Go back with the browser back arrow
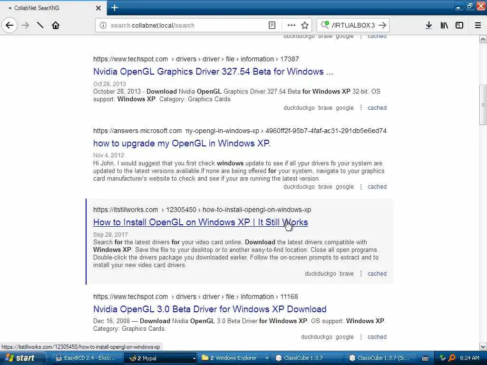This screenshot has width=487, height=365. pyautogui.click(x=10, y=25)
